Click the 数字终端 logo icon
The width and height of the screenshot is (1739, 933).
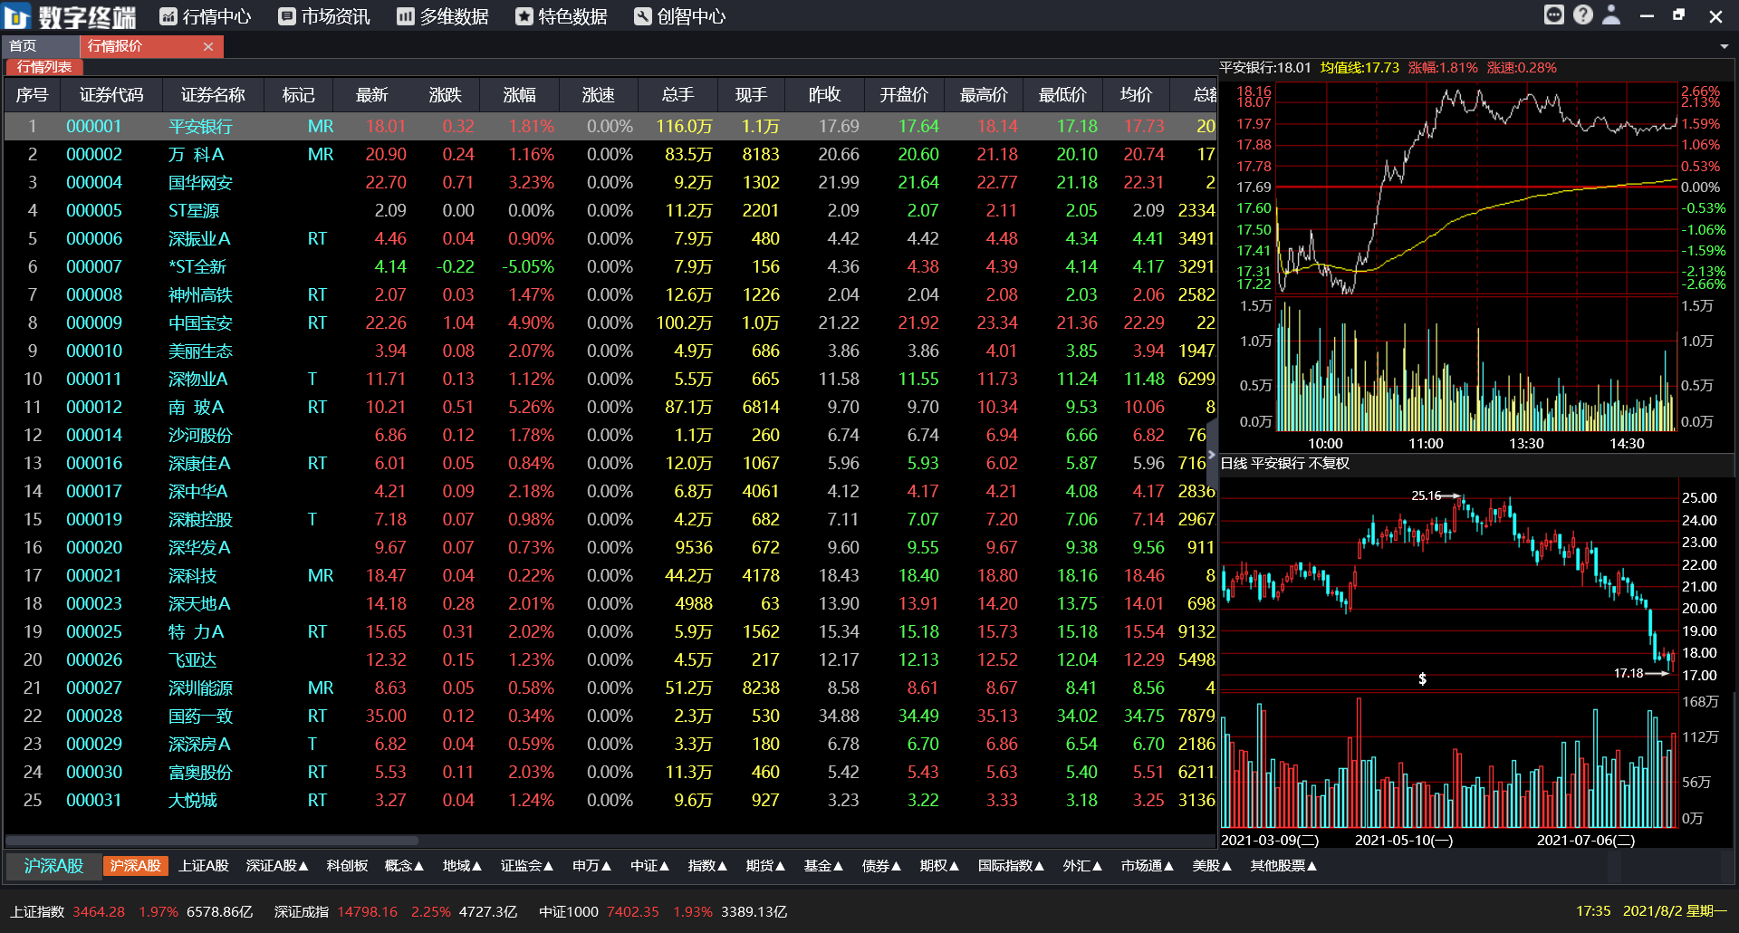[x=15, y=15]
